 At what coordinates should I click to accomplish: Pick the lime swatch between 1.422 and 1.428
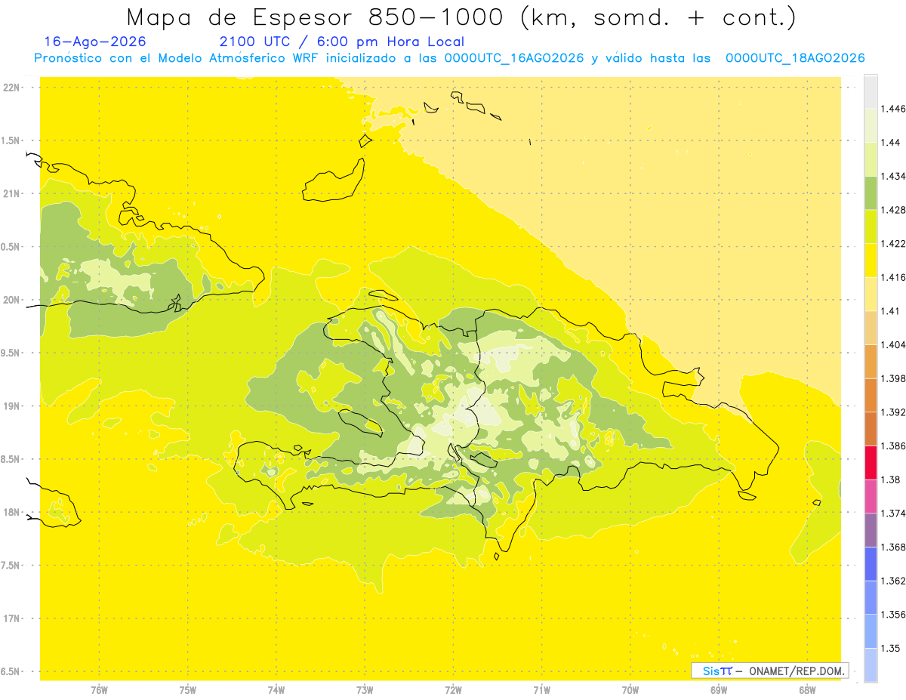[x=871, y=227]
